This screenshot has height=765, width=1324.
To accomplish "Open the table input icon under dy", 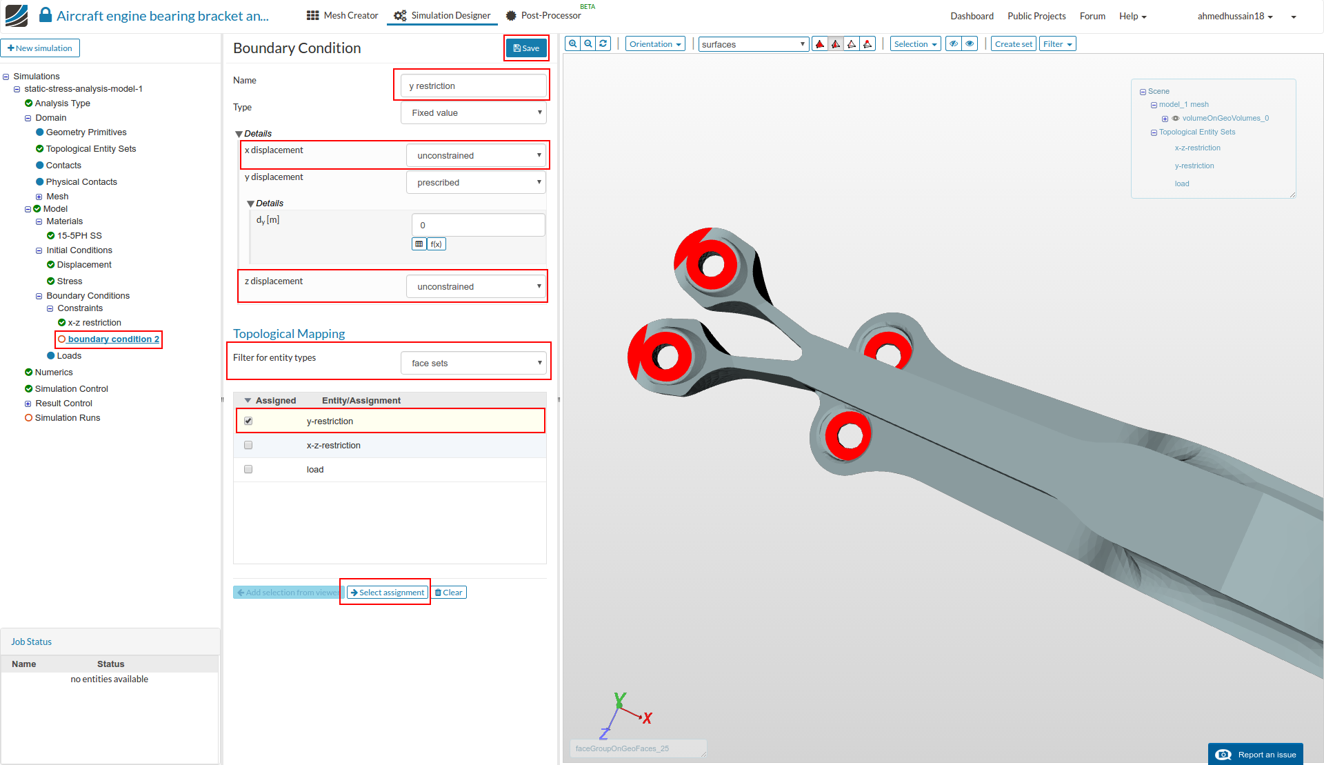I will [x=419, y=244].
